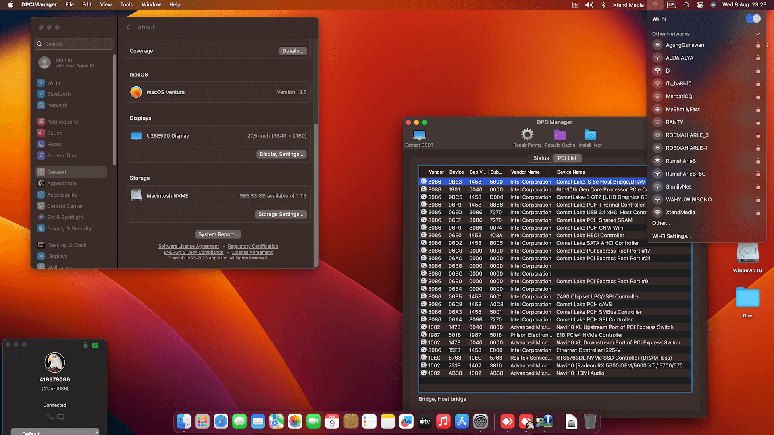Image resolution: width=774 pixels, height=435 pixels.
Task: Open Bluetooth settings from the sidebar
Action: pyautogui.click(x=58, y=94)
